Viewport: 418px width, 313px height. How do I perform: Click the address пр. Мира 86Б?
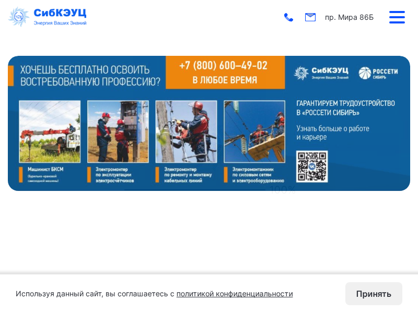(349, 17)
